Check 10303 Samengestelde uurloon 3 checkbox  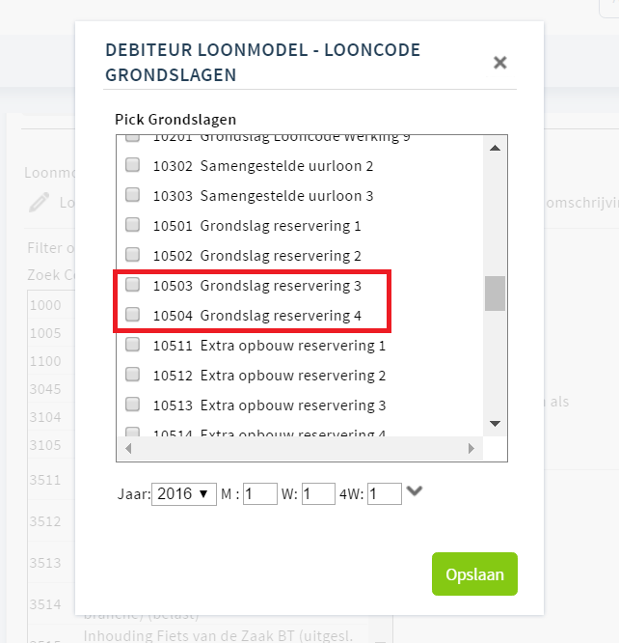(x=132, y=195)
